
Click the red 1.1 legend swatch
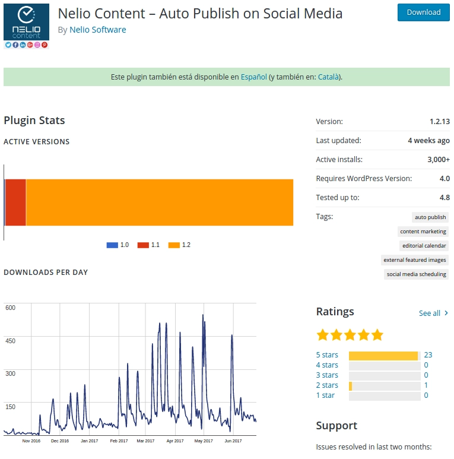tap(142, 245)
